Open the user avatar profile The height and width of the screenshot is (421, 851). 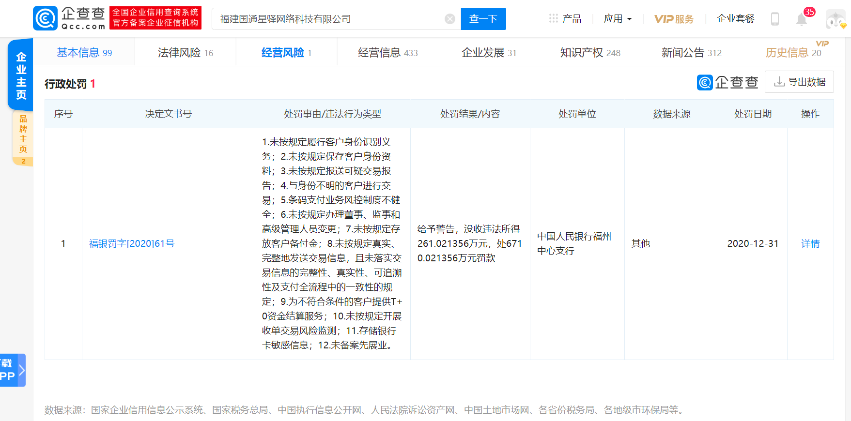point(836,19)
